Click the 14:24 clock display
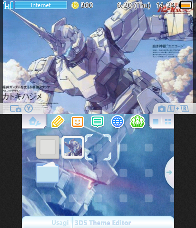 point(166,5)
